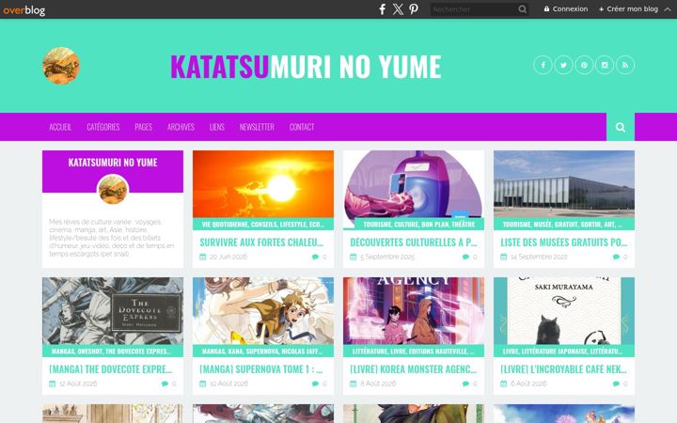
Task: Click comment icon on L'incroyable café post
Action: [x=616, y=384]
